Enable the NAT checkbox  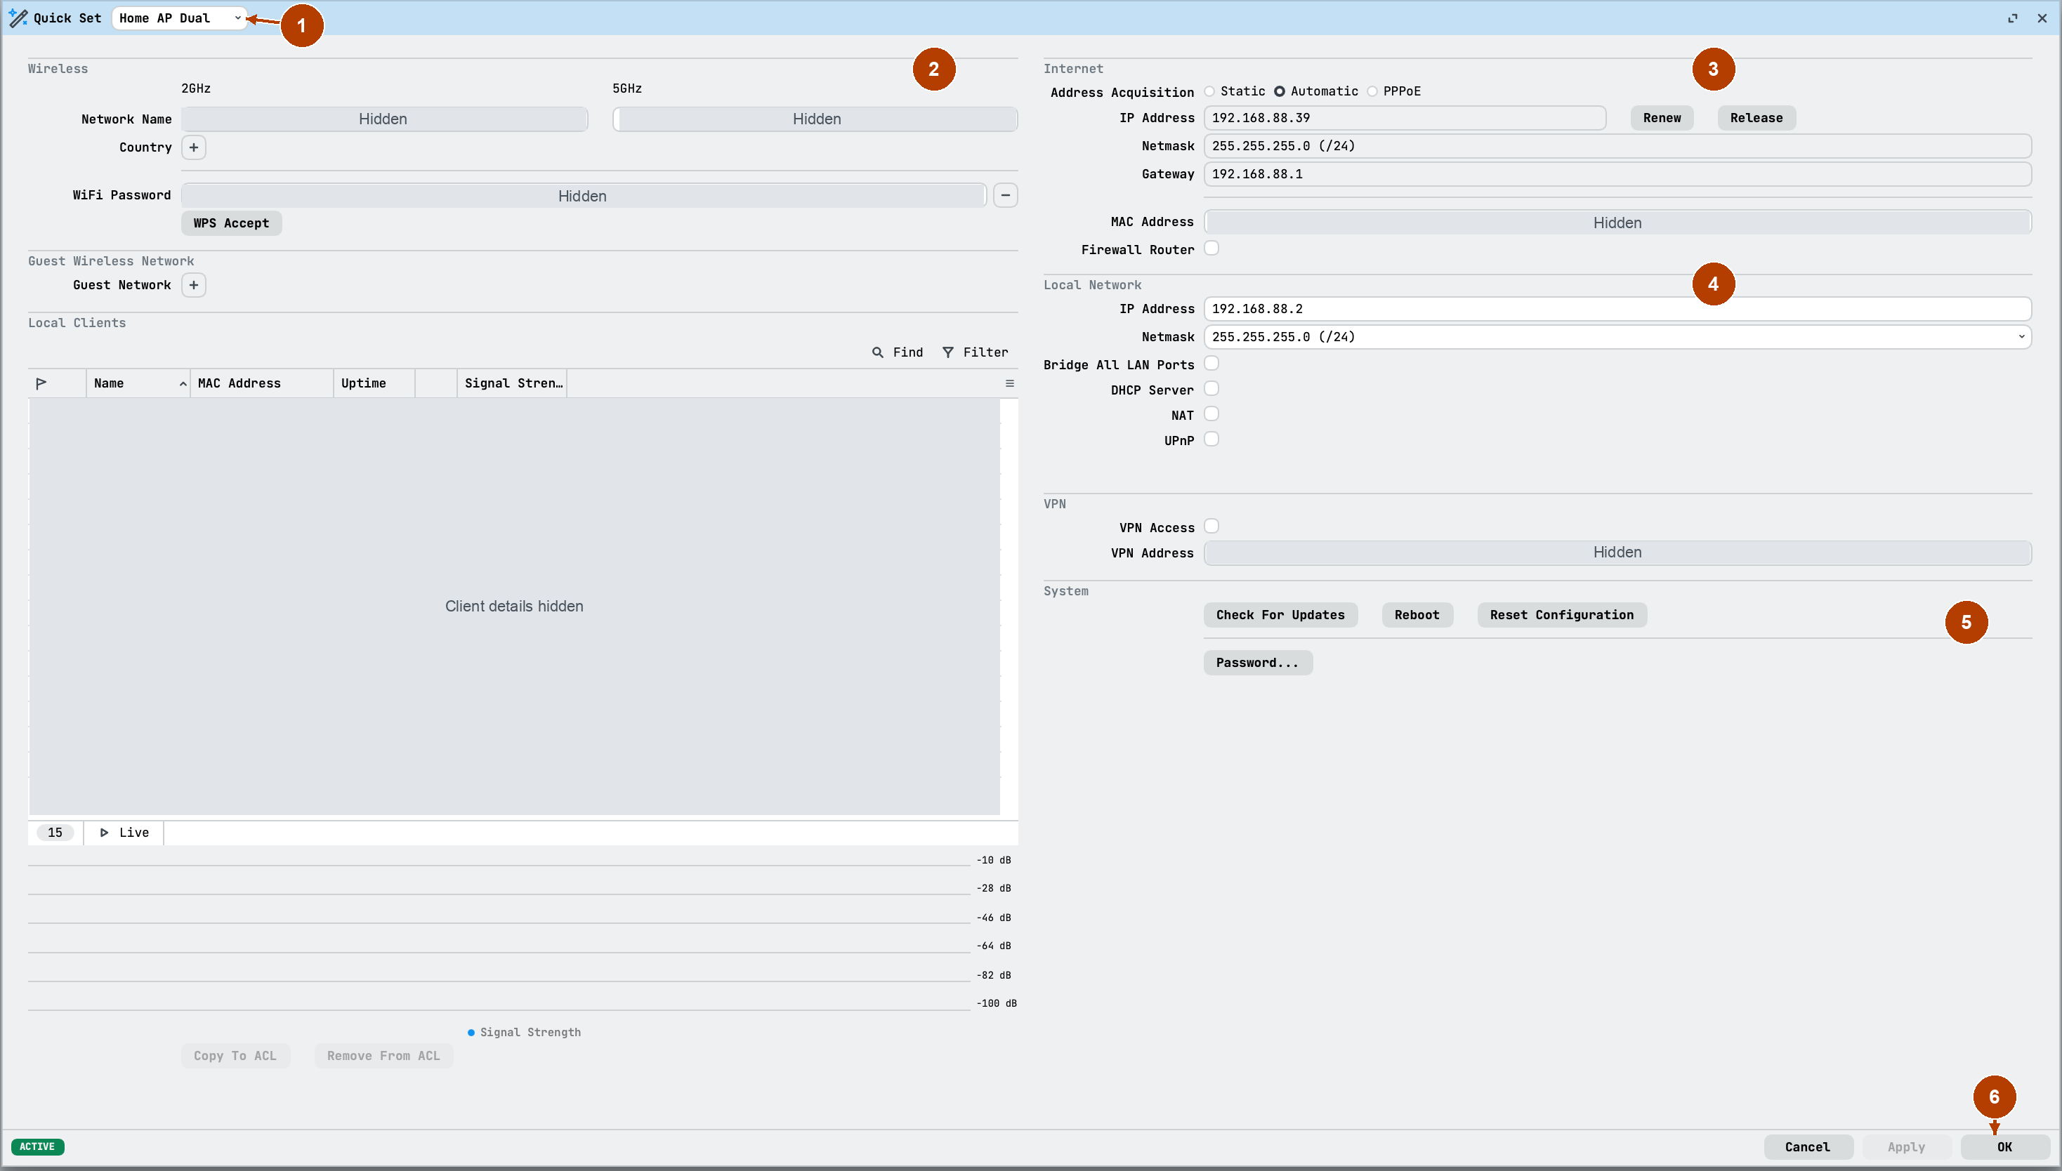1211,414
